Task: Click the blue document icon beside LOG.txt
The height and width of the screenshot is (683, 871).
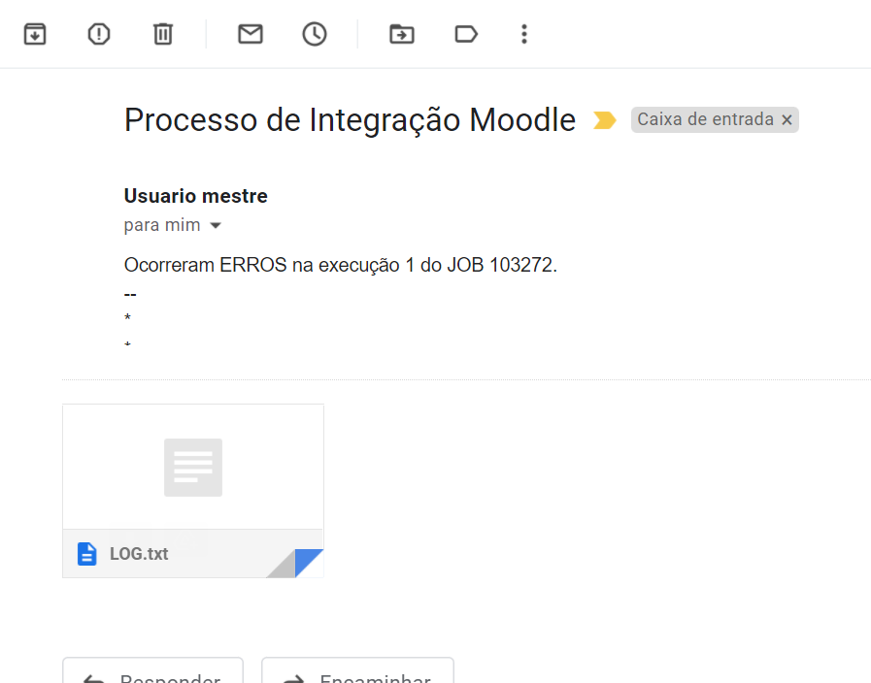Action: [87, 554]
